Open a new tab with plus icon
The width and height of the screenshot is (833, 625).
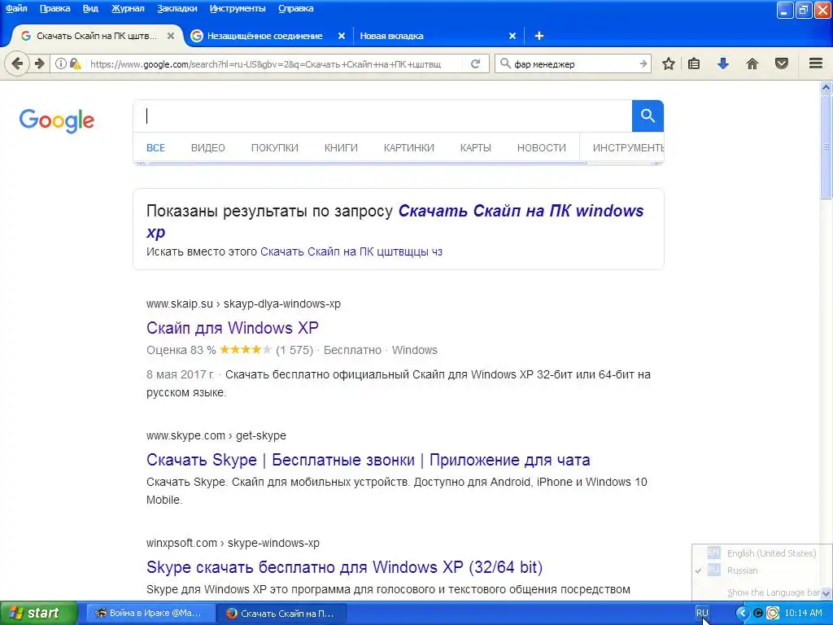coord(539,36)
